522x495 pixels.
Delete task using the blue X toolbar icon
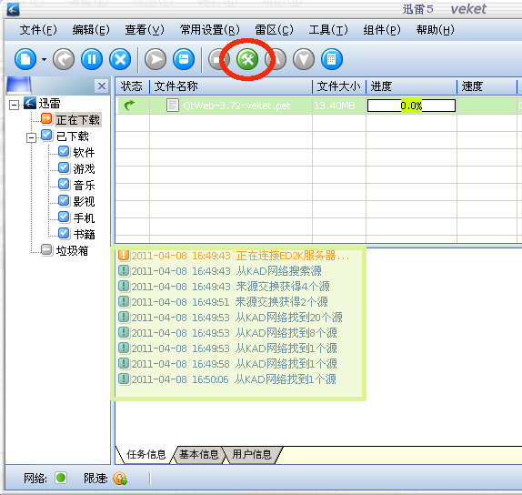120,60
